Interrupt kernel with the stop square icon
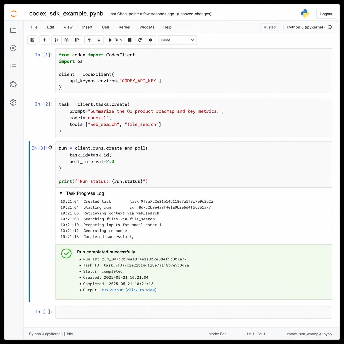The image size is (344, 344). (130, 40)
